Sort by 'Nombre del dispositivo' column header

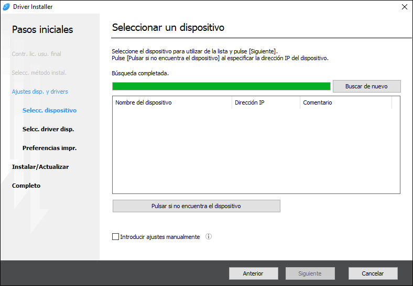click(x=171, y=102)
